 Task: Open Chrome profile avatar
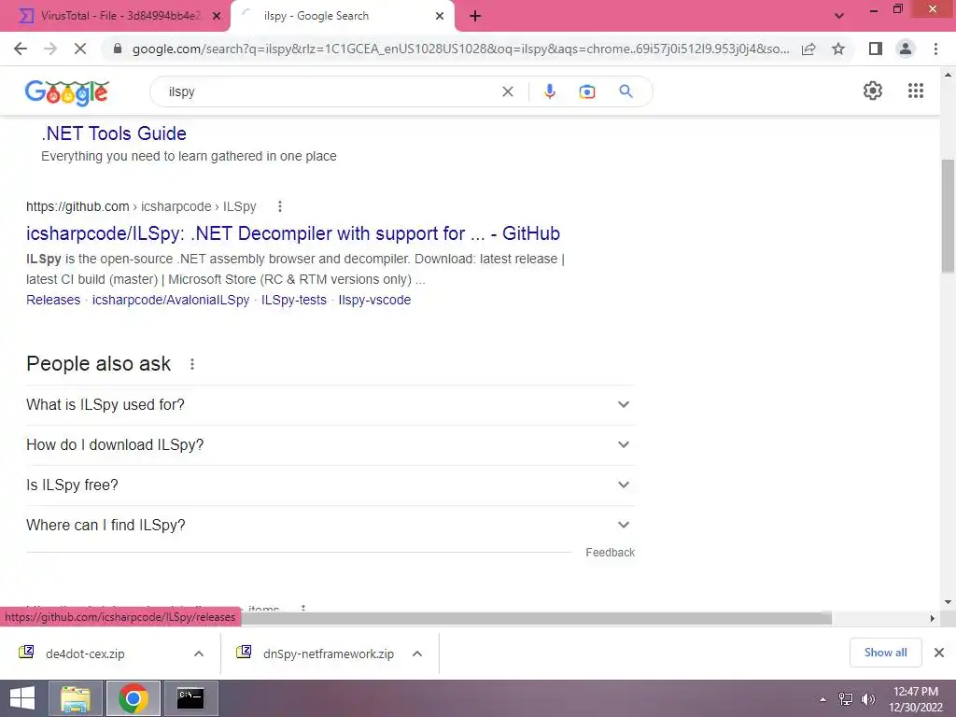[906, 49]
